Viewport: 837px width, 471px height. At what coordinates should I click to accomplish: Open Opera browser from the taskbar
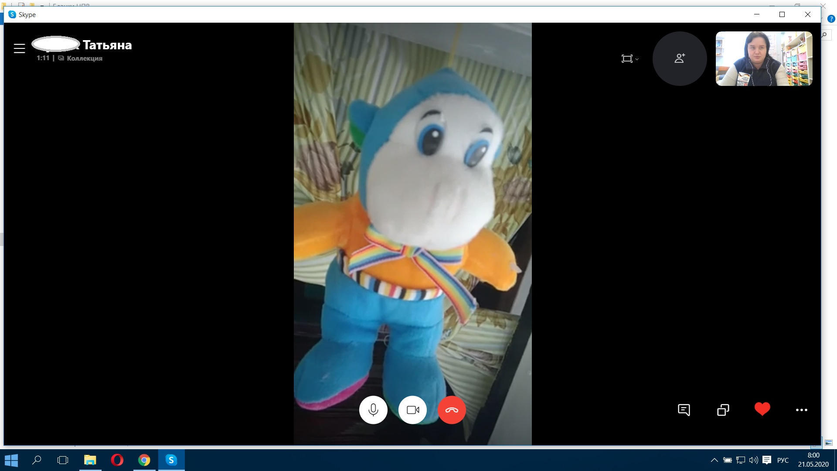[x=117, y=460]
